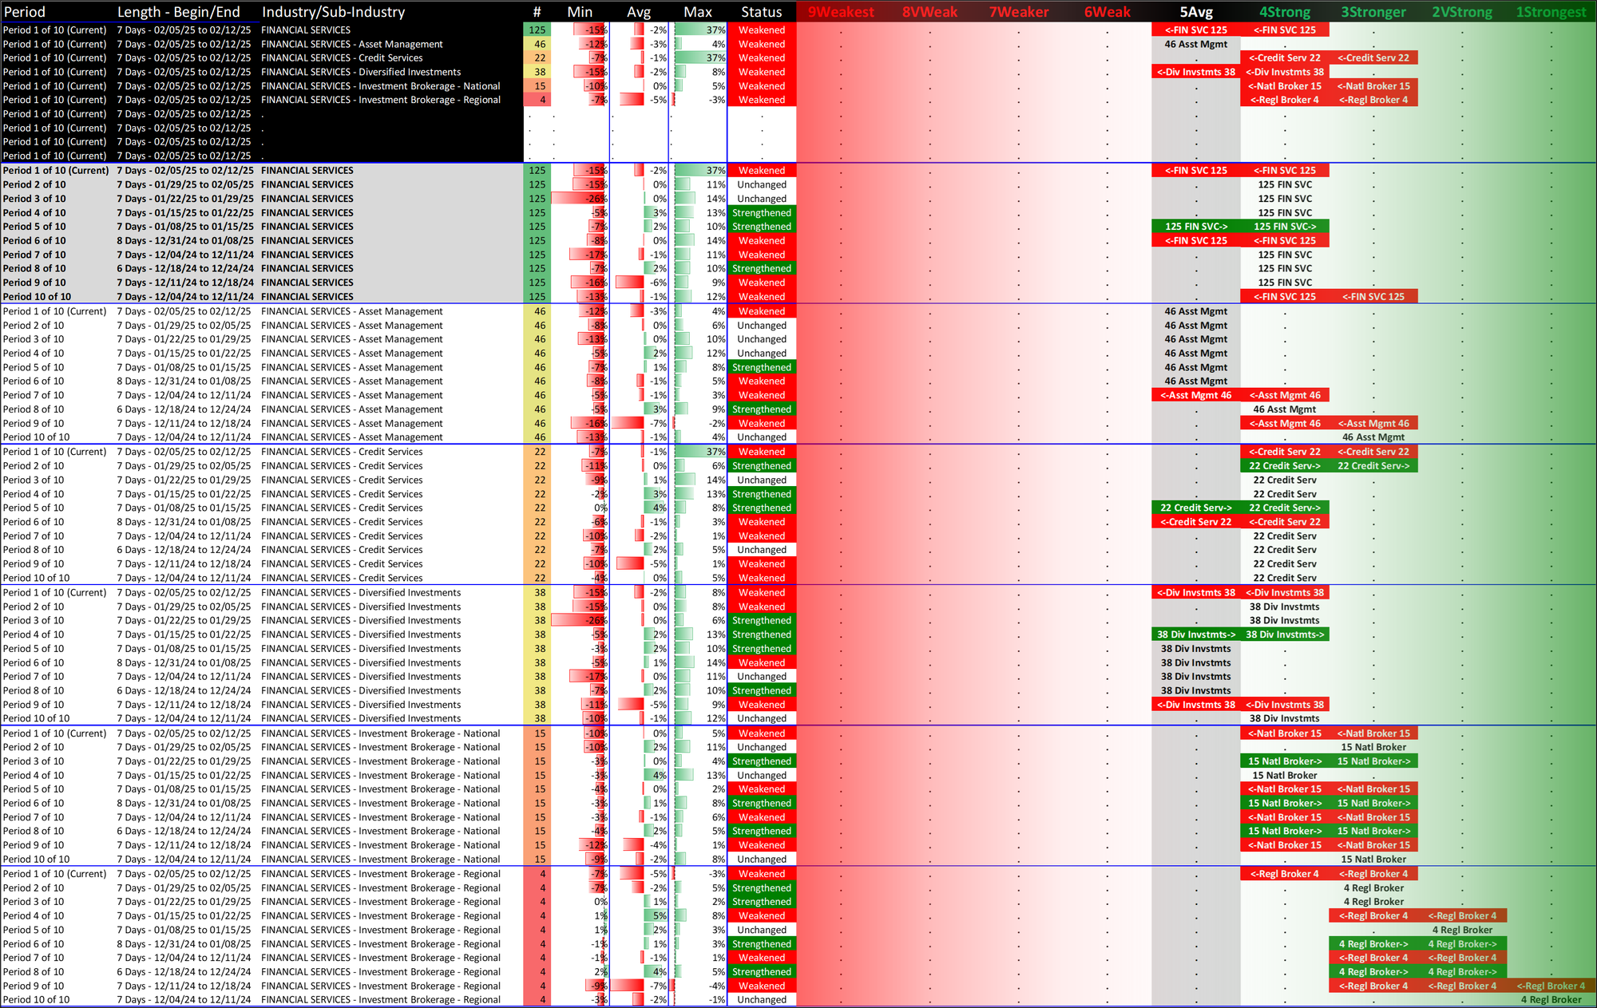This screenshot has width=1597, height=1008.
Task: Select the Length - Begin/End column header
Action: pos(178,12)
